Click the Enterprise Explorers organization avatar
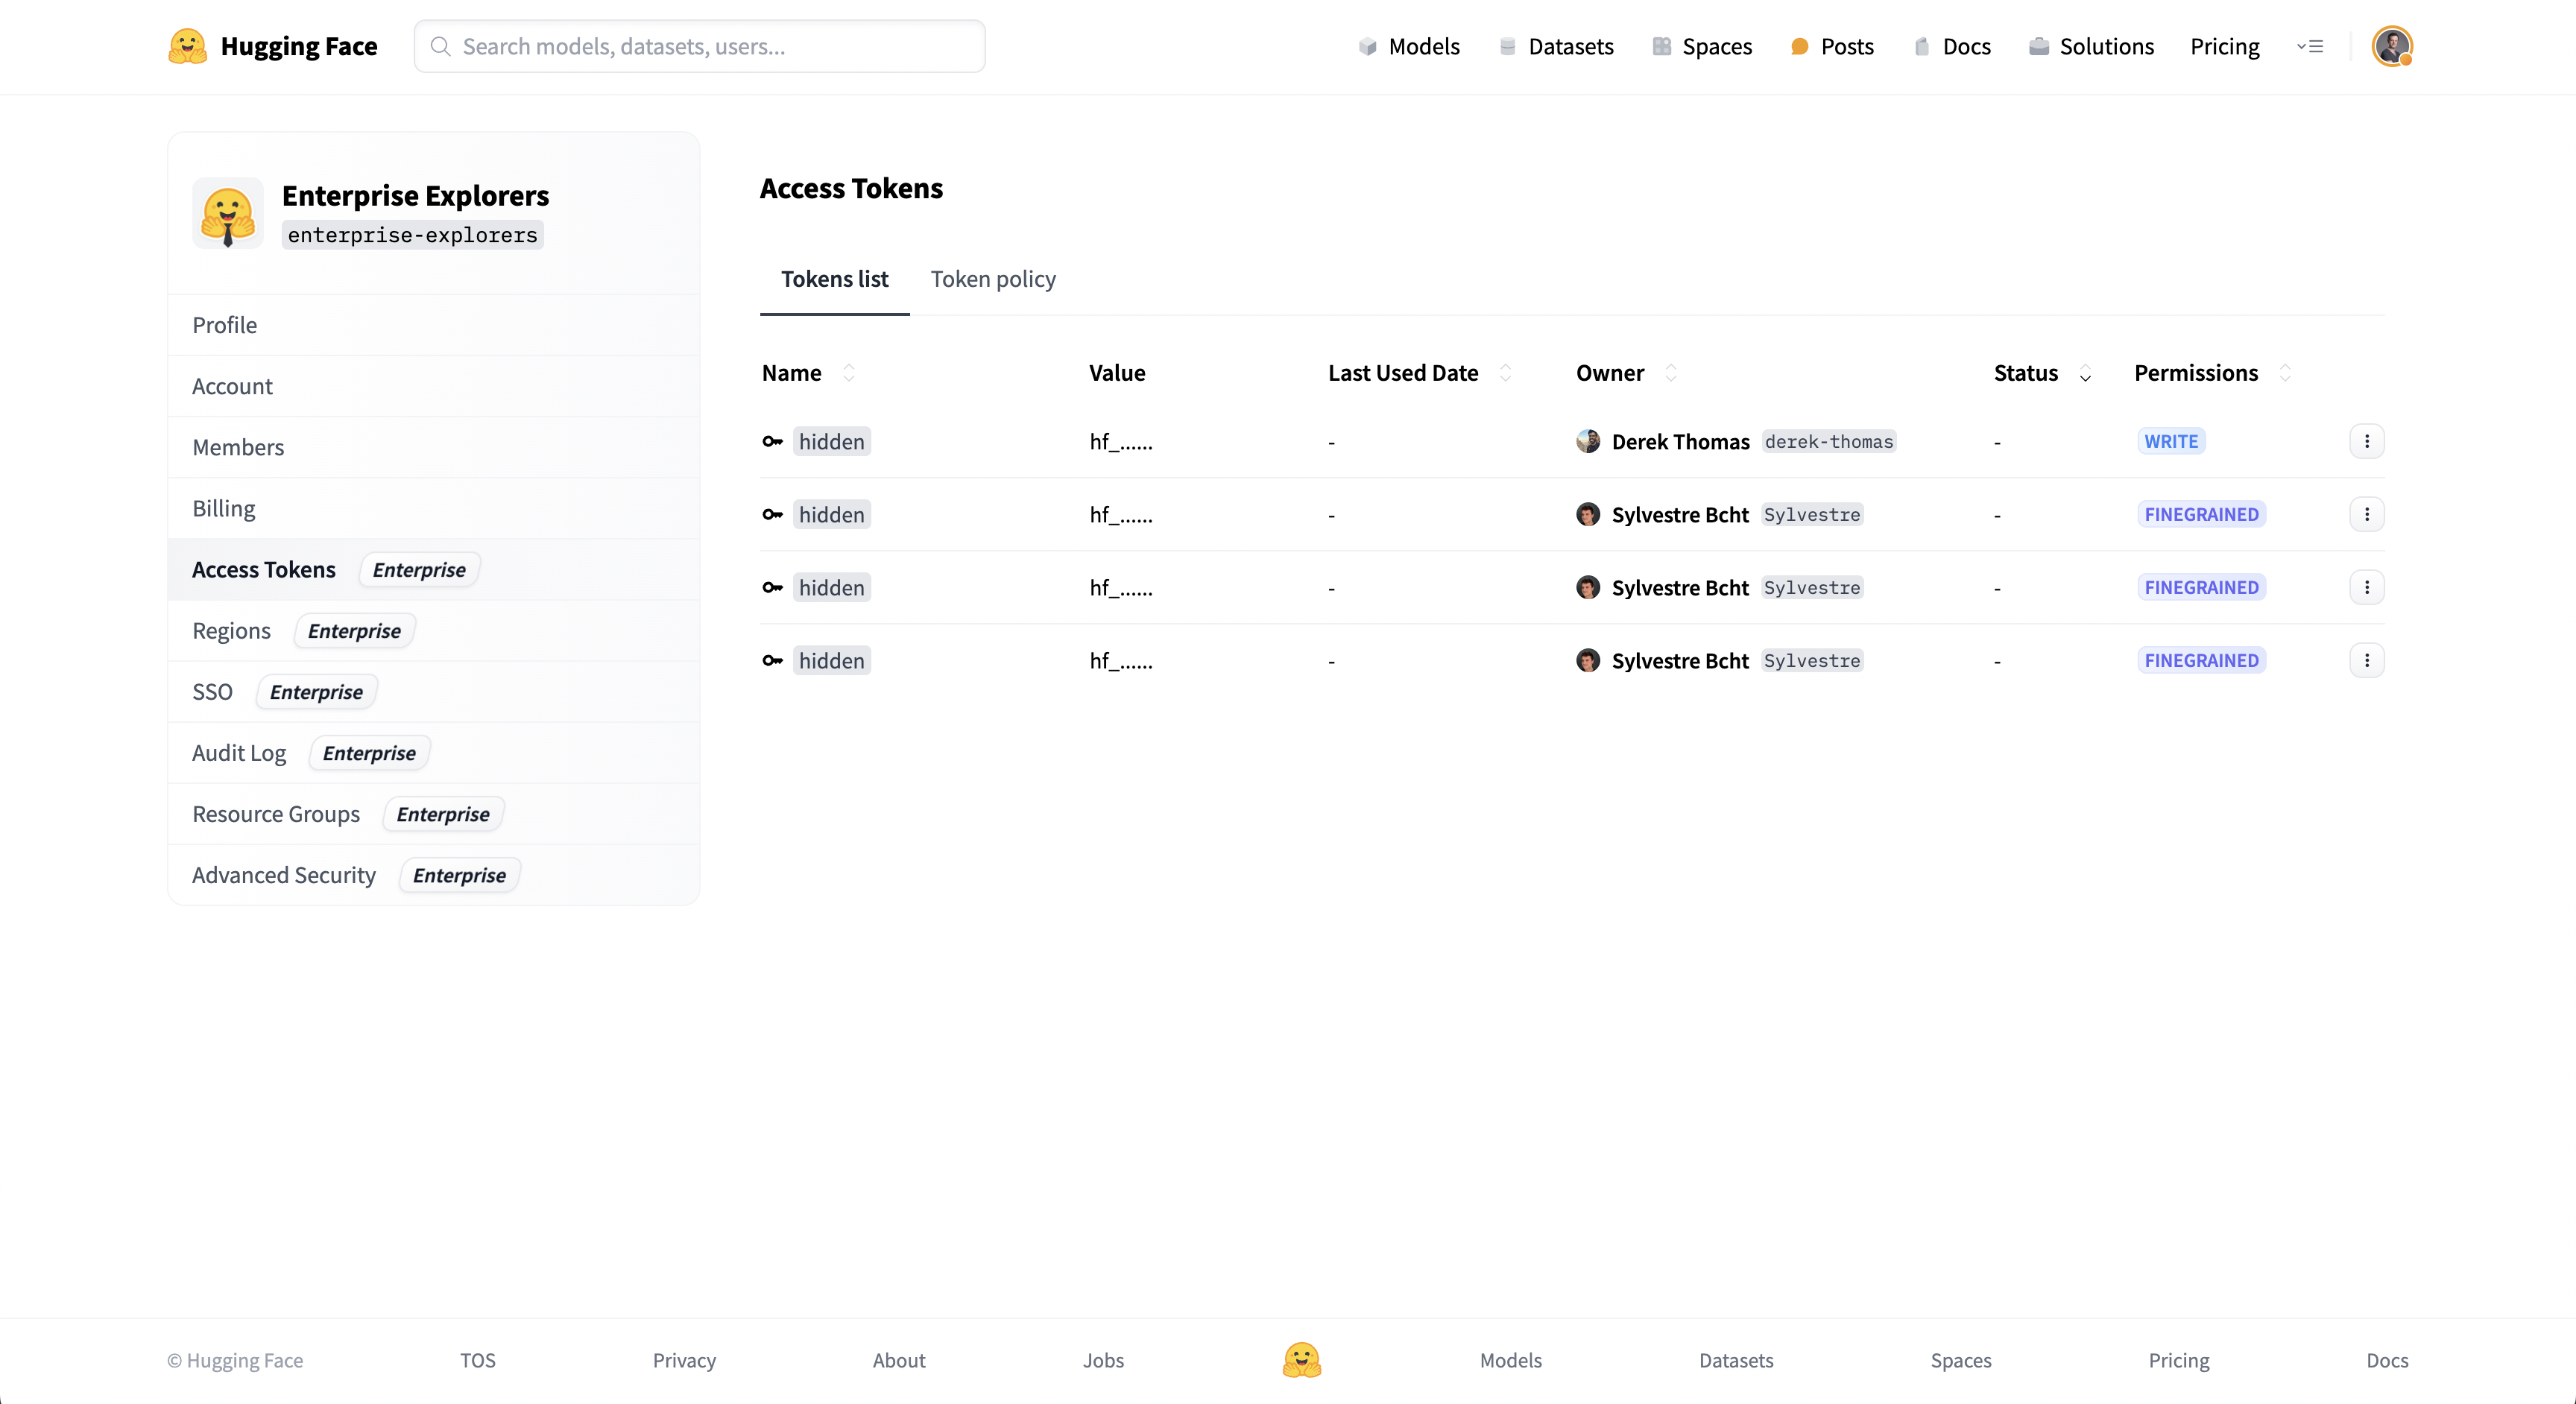This screenshot has height=1404, width=2576. [228, 213]
